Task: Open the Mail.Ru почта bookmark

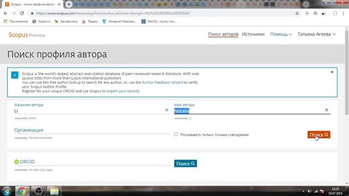Action: click(x=159, y=21)
